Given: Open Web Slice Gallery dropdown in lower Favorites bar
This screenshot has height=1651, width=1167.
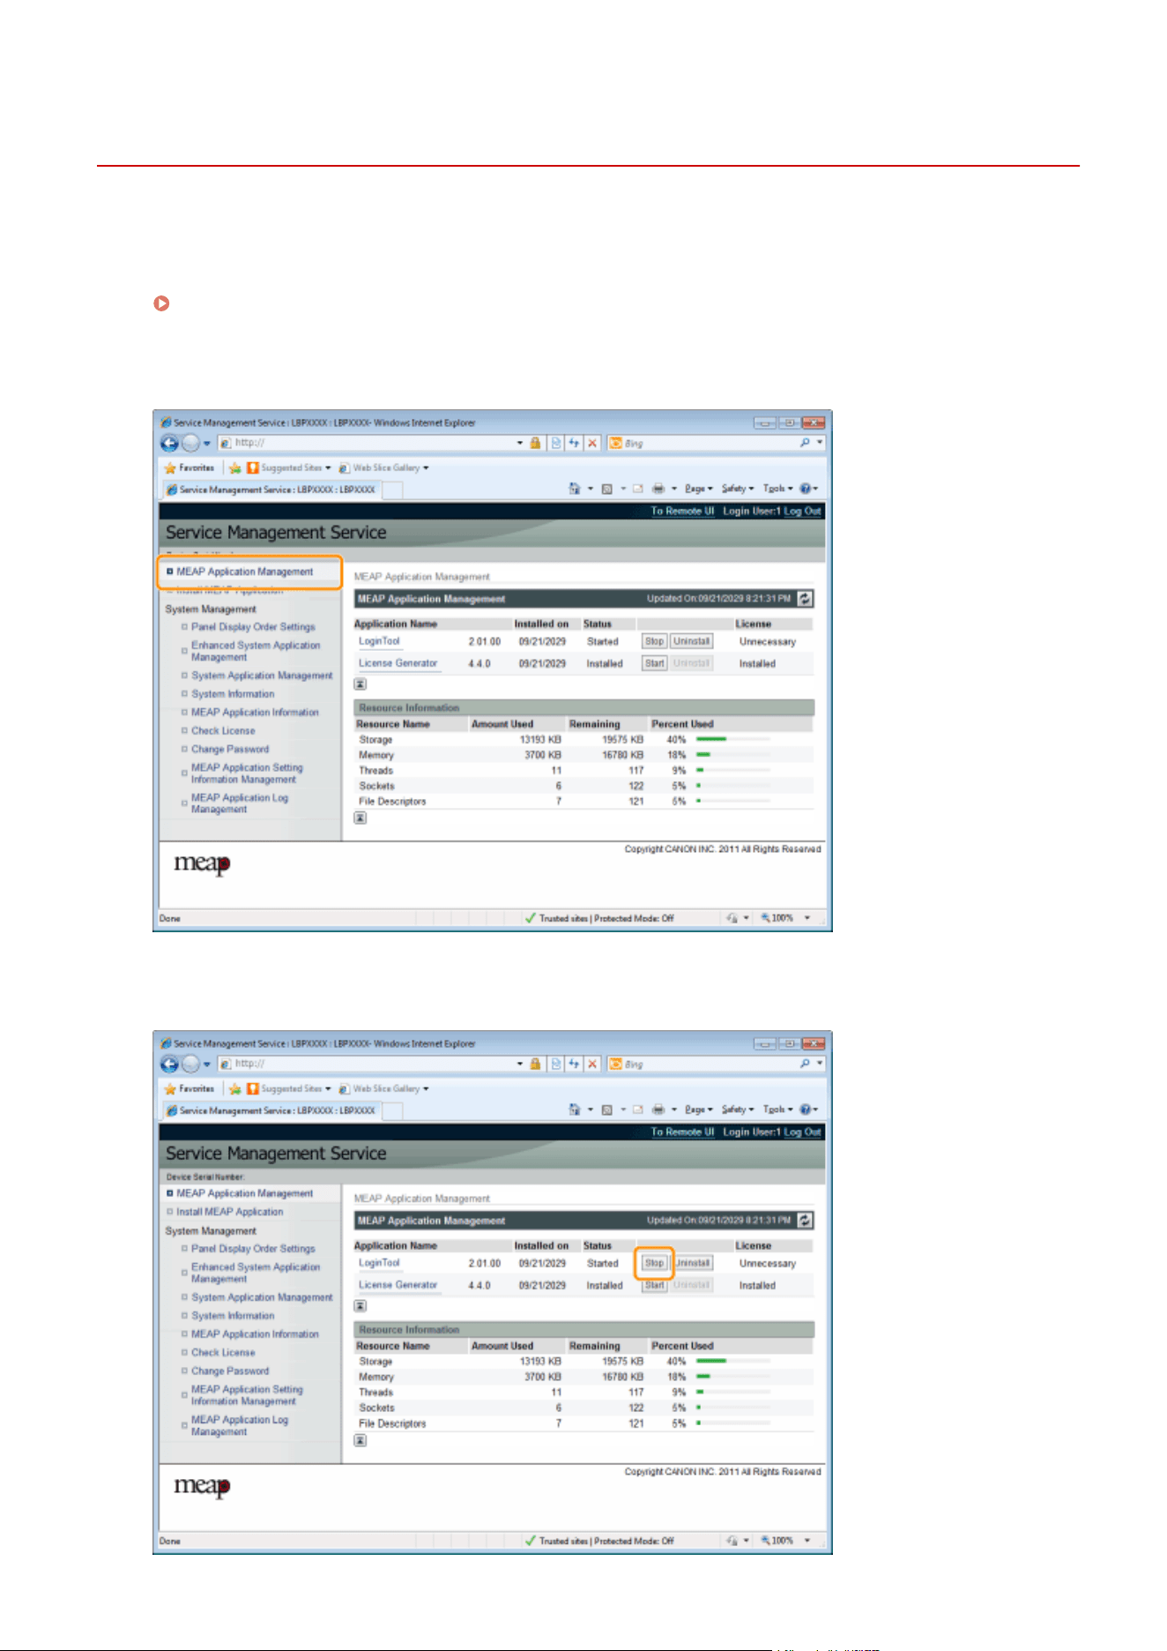Looking at the screenshot, I should (x=426, y=1089).
